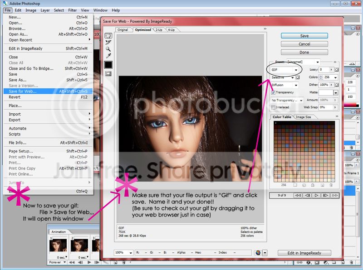Play animation in the Animation palette

(89, 262)
